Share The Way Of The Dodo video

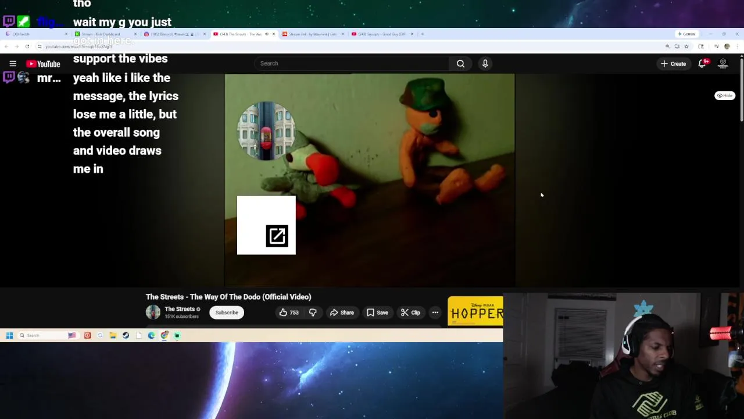342,313
